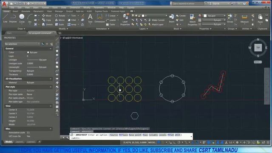Choose the Source option in command line
The image size is (272, 153).
pyautogui.click(x=114, y=135)
